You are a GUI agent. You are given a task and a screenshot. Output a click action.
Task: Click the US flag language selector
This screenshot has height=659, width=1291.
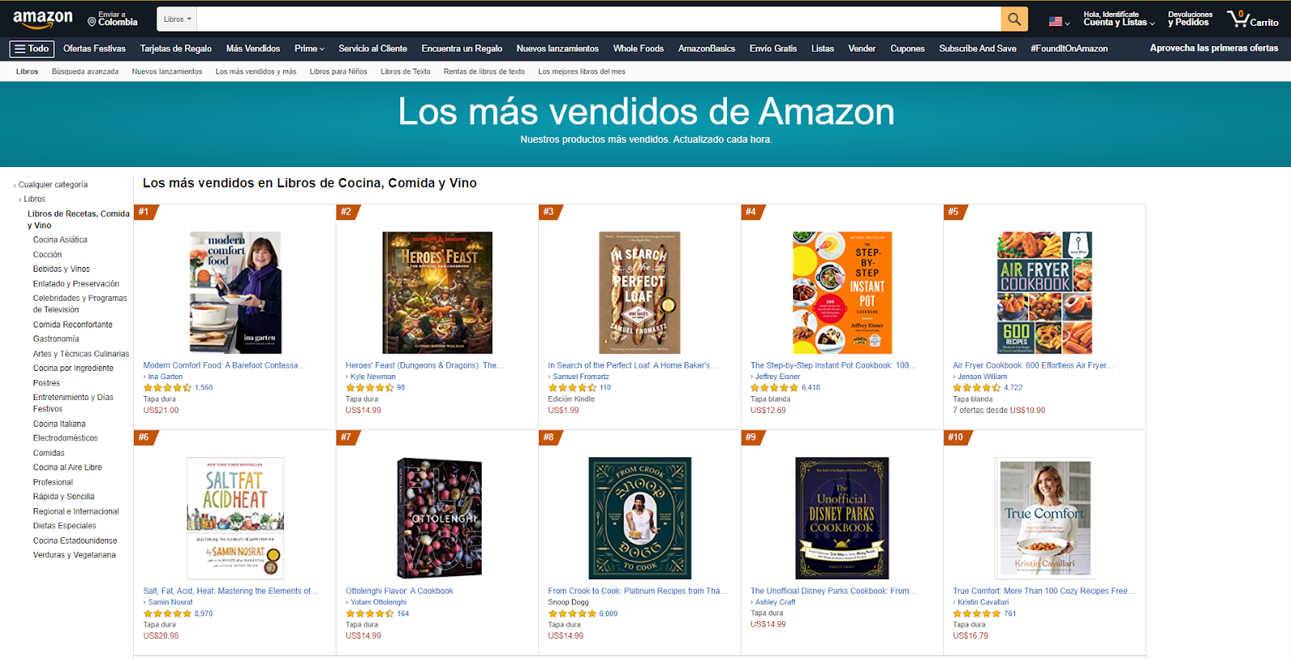pyautogui.click(x=1059, y=22)
